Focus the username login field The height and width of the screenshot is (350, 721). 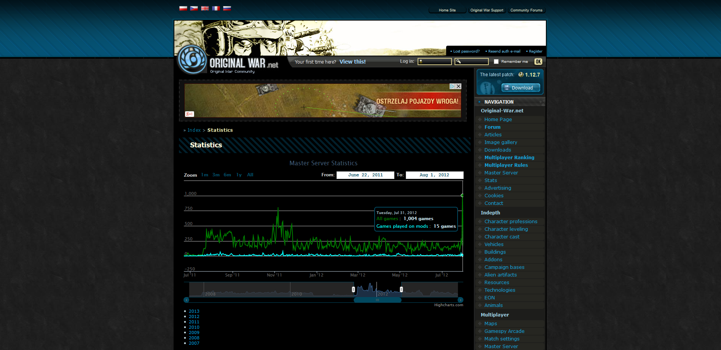tap(435, 61)
